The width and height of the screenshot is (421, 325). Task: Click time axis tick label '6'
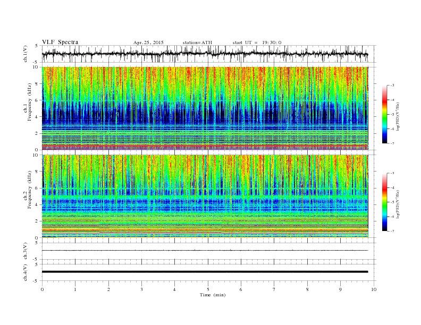(241, 289)
